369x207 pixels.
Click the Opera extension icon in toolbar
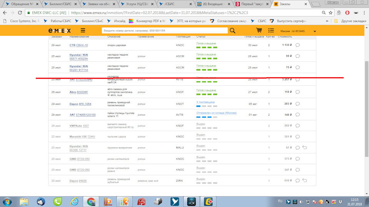click(347, 13)
